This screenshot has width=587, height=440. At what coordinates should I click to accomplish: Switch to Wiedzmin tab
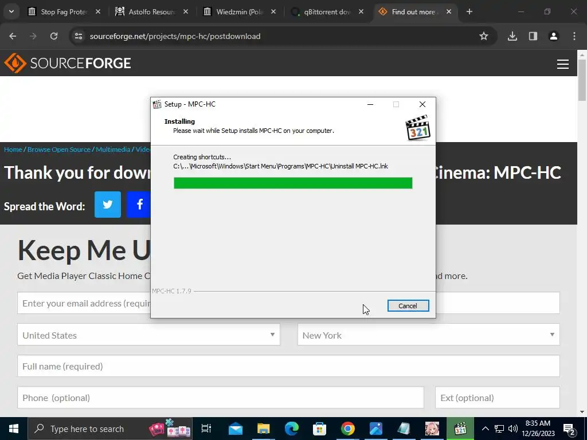[239, 11]
